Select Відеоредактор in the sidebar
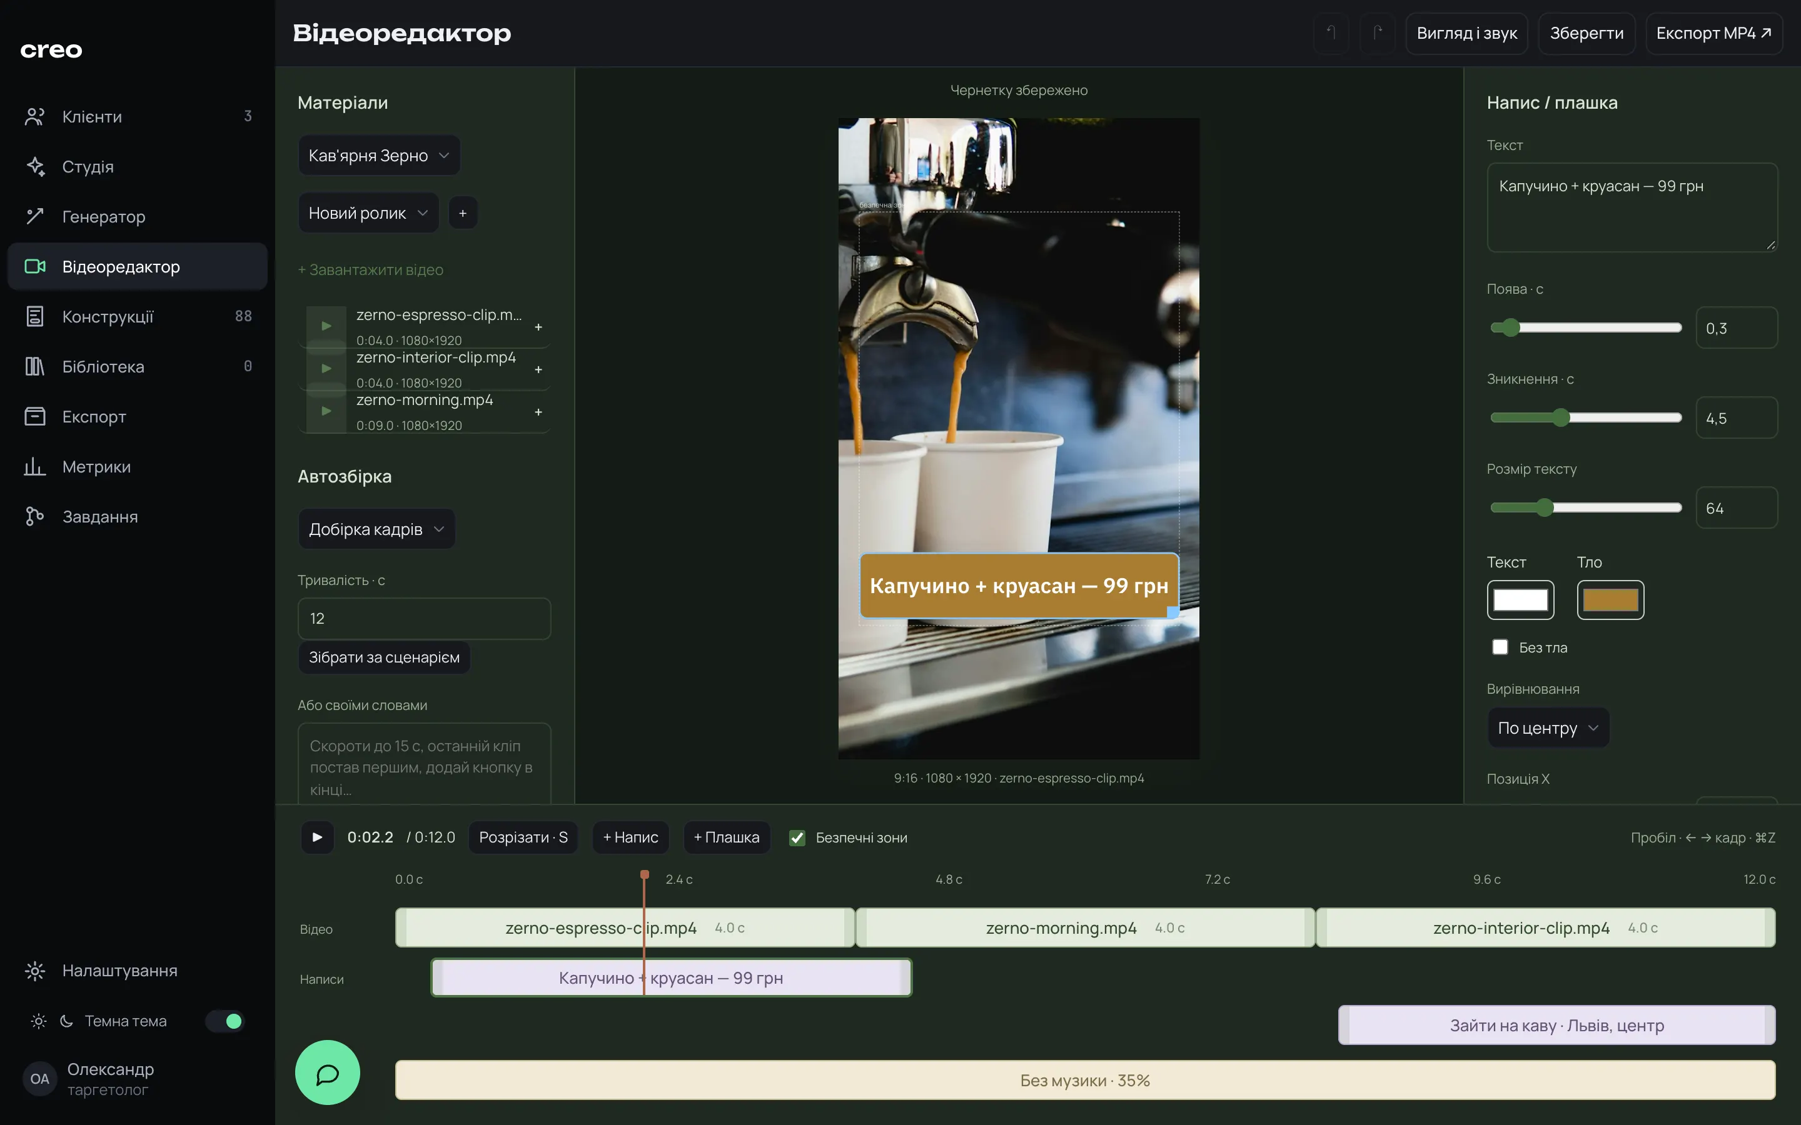The width and height of the screenshot is (1801, 1125). pyautogui.click(x=138, y=266)
